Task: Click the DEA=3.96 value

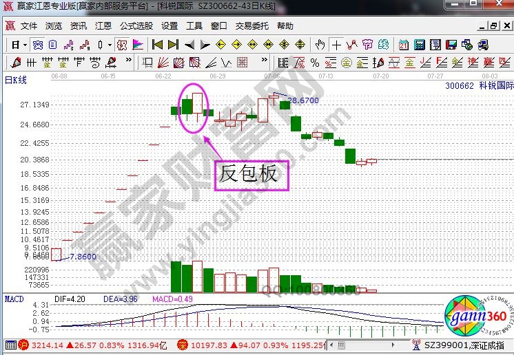Action: click(x=121, y=299)
